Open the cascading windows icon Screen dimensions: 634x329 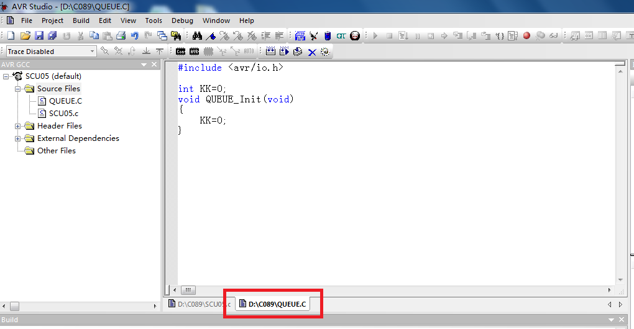point(162,35)
